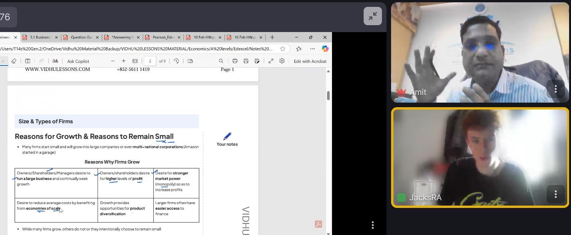The height and width of the screenshot is (235, 571).
Task: Click the Save PDF icon
Action: (246, 61)
